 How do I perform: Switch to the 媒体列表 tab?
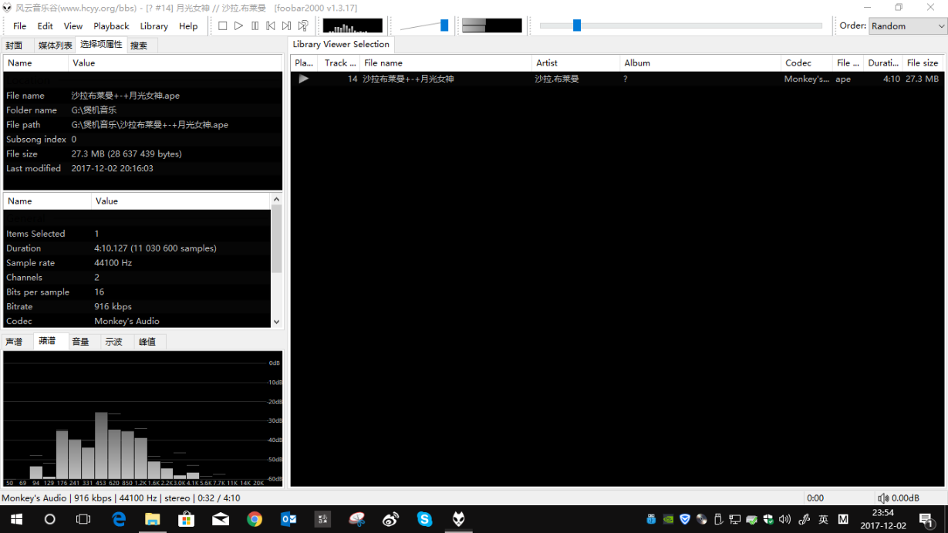pyautogui.click(x=55, y=46)
